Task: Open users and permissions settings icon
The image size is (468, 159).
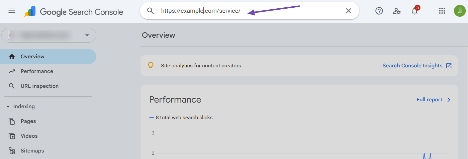Action: click(397, 11)
